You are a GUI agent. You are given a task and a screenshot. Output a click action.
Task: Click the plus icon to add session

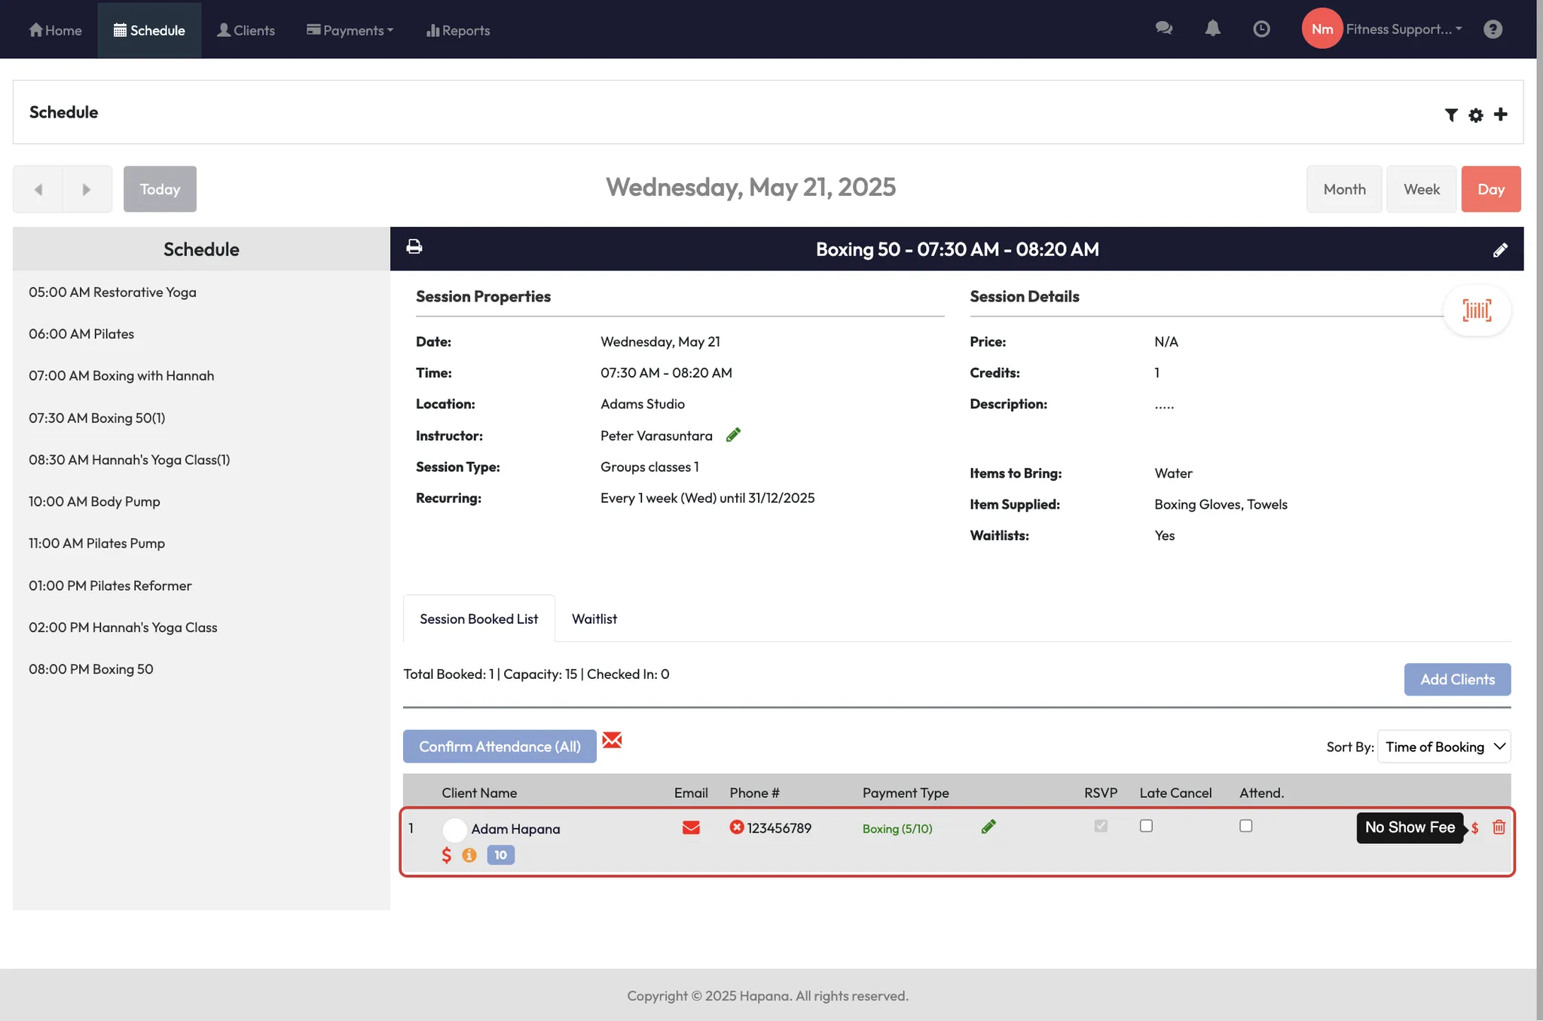tap(1500, 114)
